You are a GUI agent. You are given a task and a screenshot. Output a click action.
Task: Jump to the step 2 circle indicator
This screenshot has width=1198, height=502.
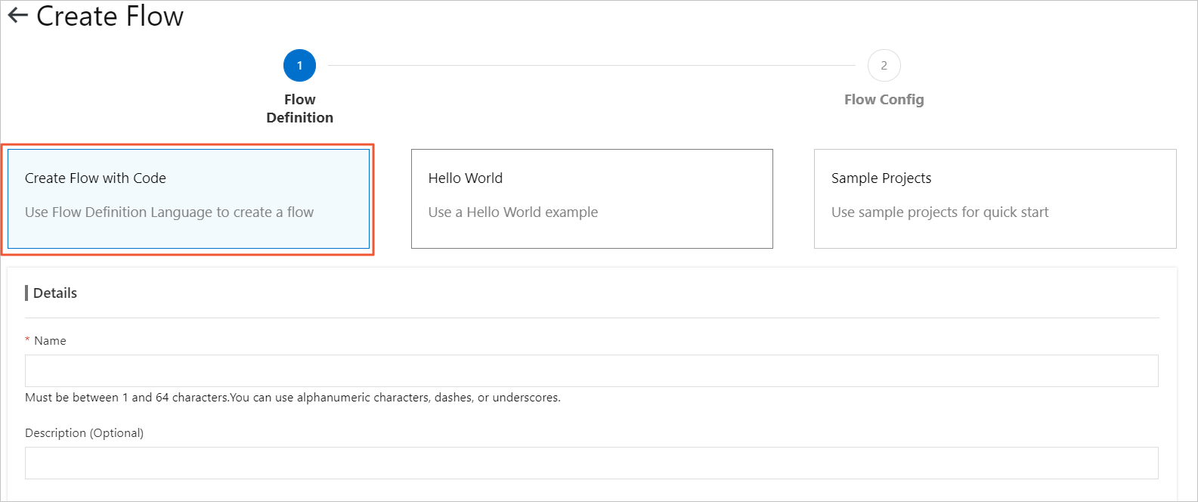pos(884,66)
